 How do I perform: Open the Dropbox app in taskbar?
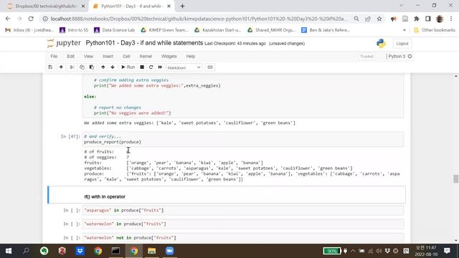point(80,251)
